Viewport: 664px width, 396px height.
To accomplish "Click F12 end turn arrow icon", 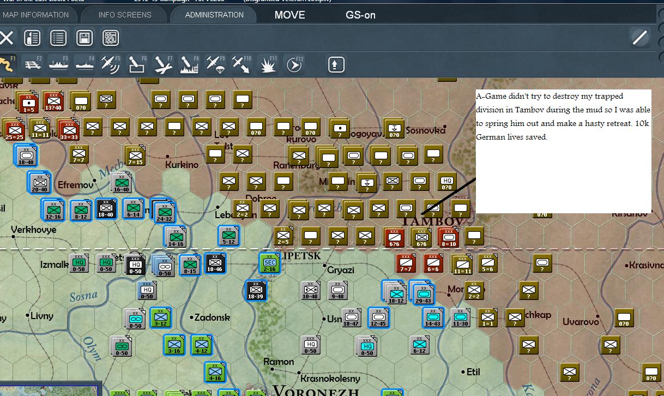I will click(294, 64).
